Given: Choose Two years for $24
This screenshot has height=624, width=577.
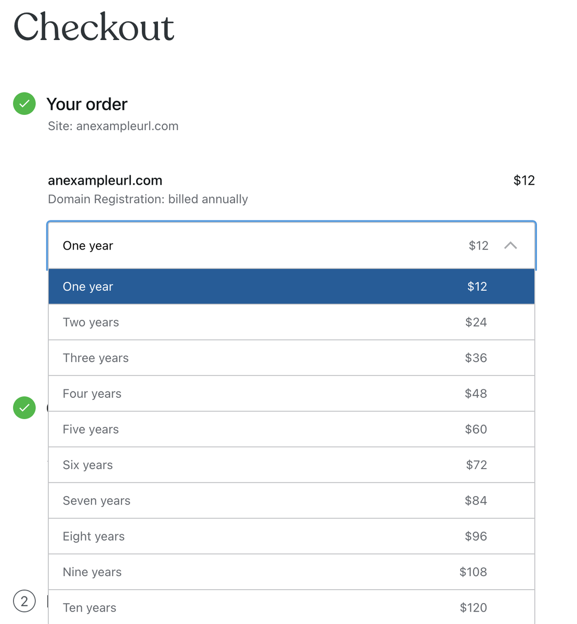Looking at the screenshot, I should 291,322.
